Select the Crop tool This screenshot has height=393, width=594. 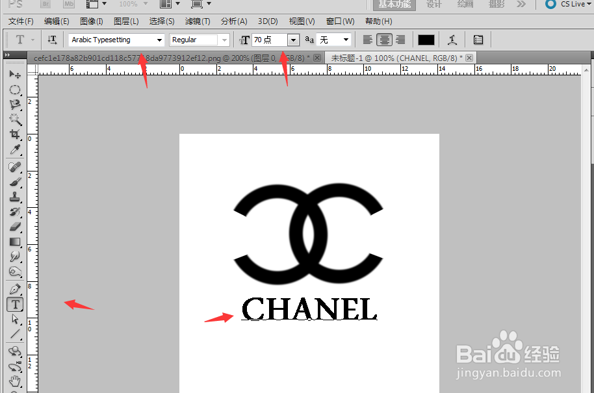pos(15,134)
